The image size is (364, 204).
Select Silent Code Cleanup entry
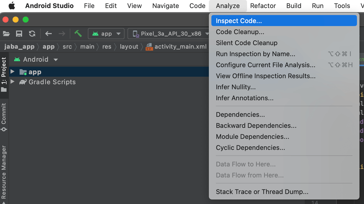point(284,43)
